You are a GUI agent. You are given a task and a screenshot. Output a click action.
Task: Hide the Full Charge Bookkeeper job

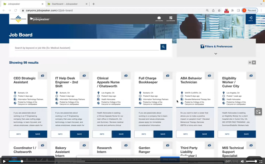point(168,75)
